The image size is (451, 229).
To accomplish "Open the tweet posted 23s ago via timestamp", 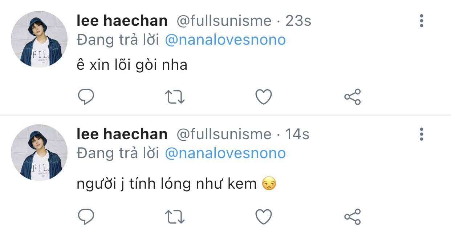I will tap(298, 21).
